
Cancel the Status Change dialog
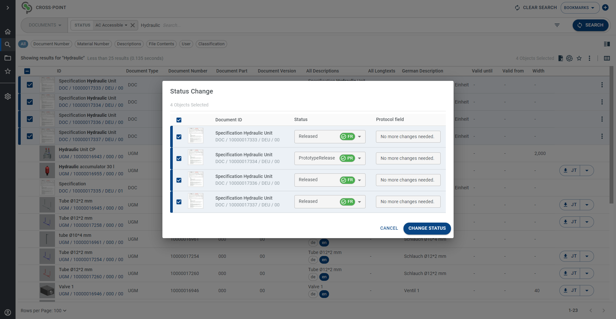click(x=389, y=228)
